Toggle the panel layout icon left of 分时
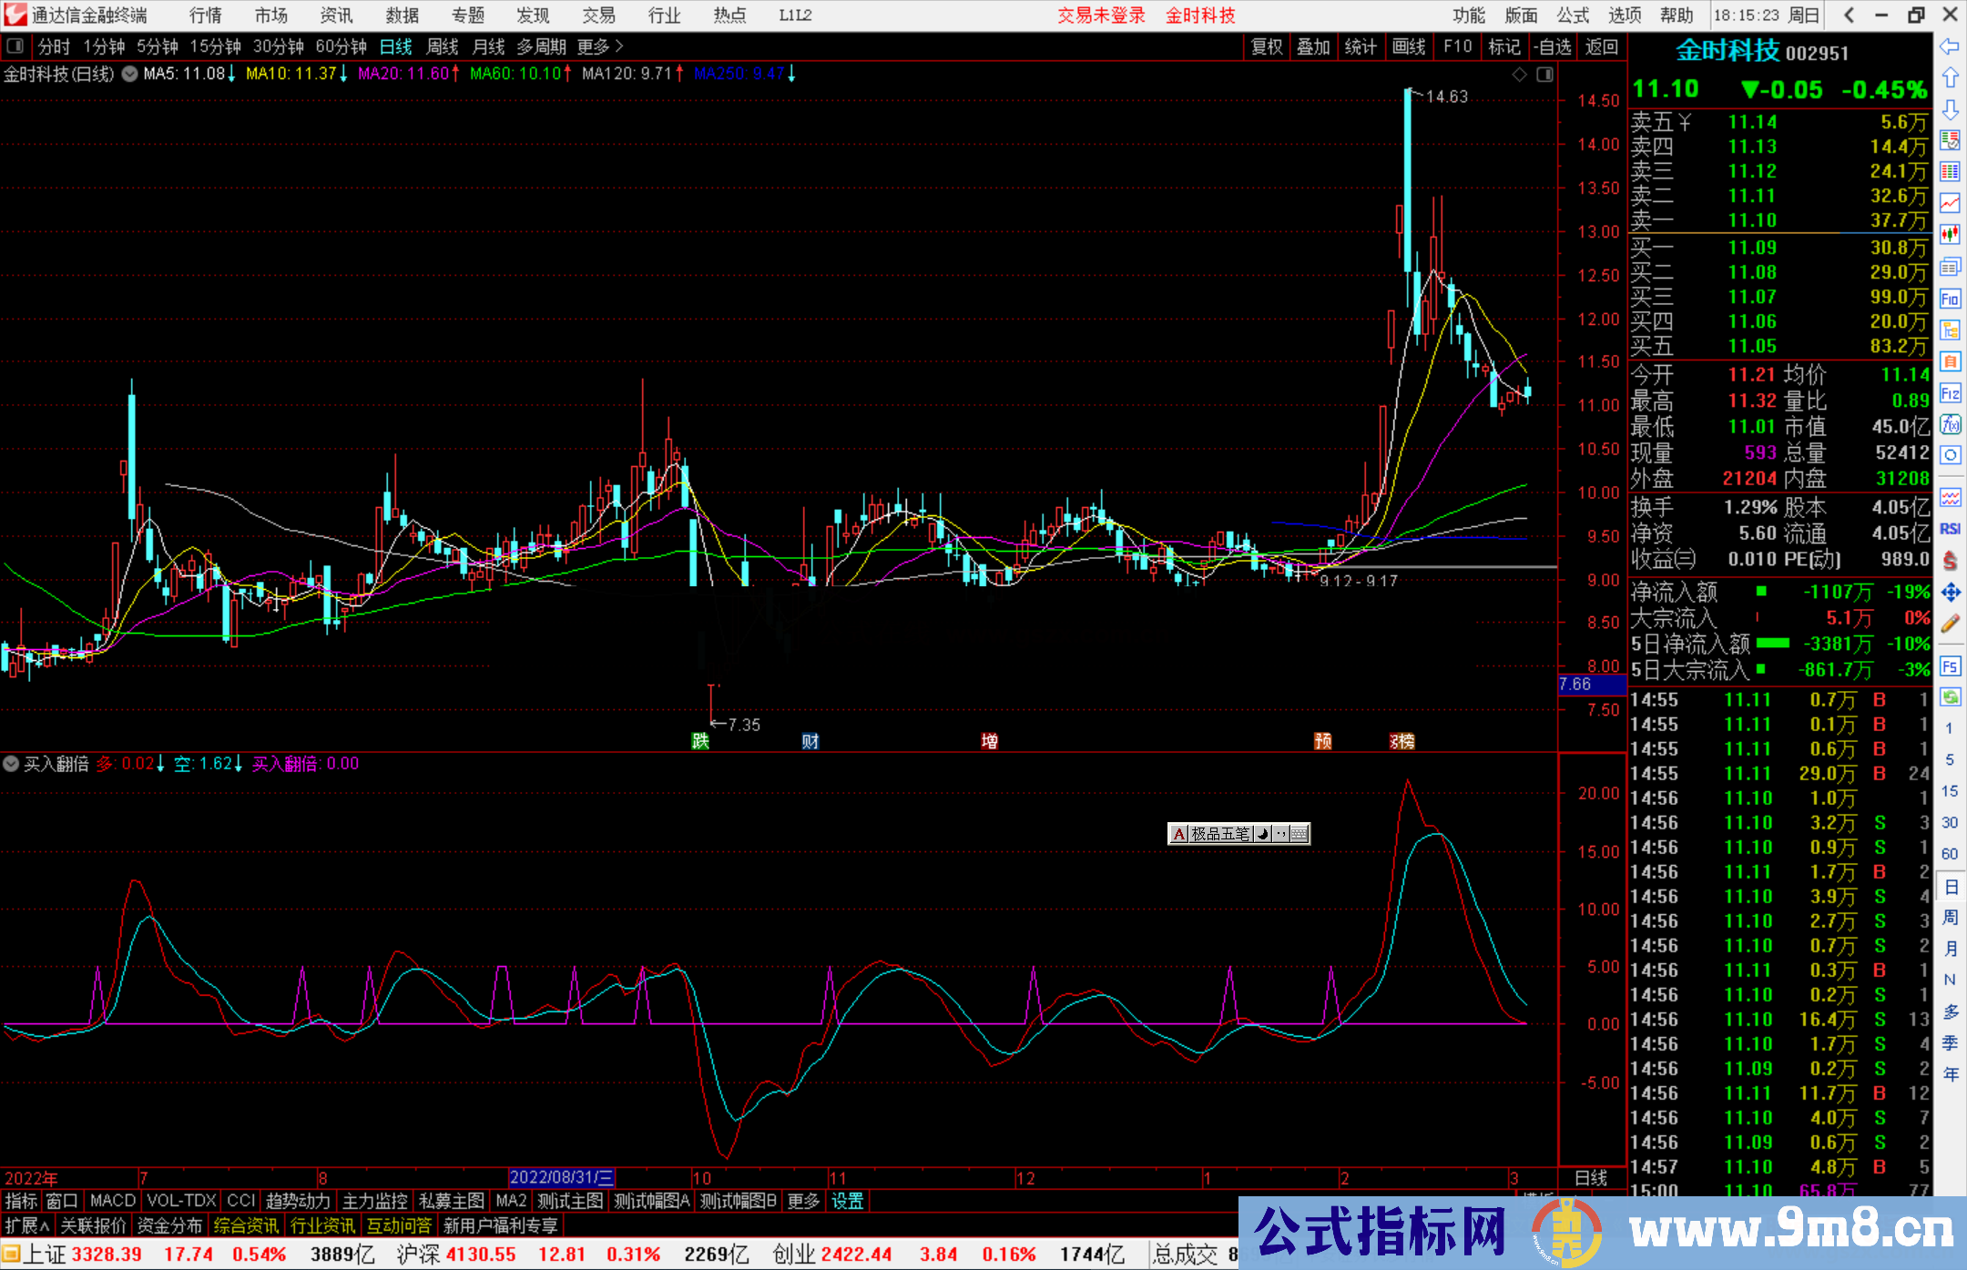Image resolution: width=1967 pixels, height=1270 pixels. (15, 46)
